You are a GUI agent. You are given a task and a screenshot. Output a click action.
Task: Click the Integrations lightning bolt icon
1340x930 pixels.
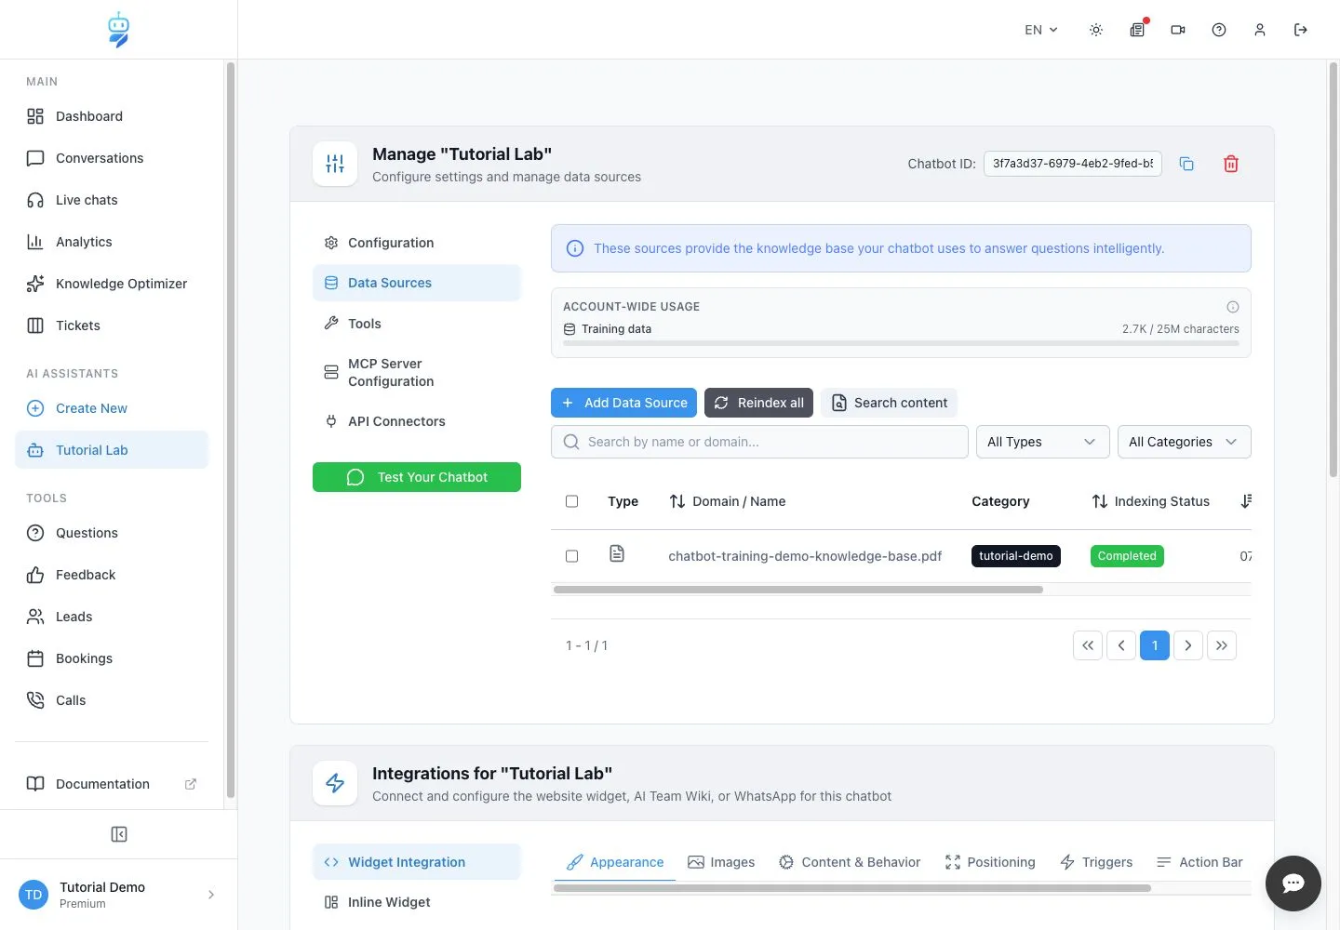335,783
